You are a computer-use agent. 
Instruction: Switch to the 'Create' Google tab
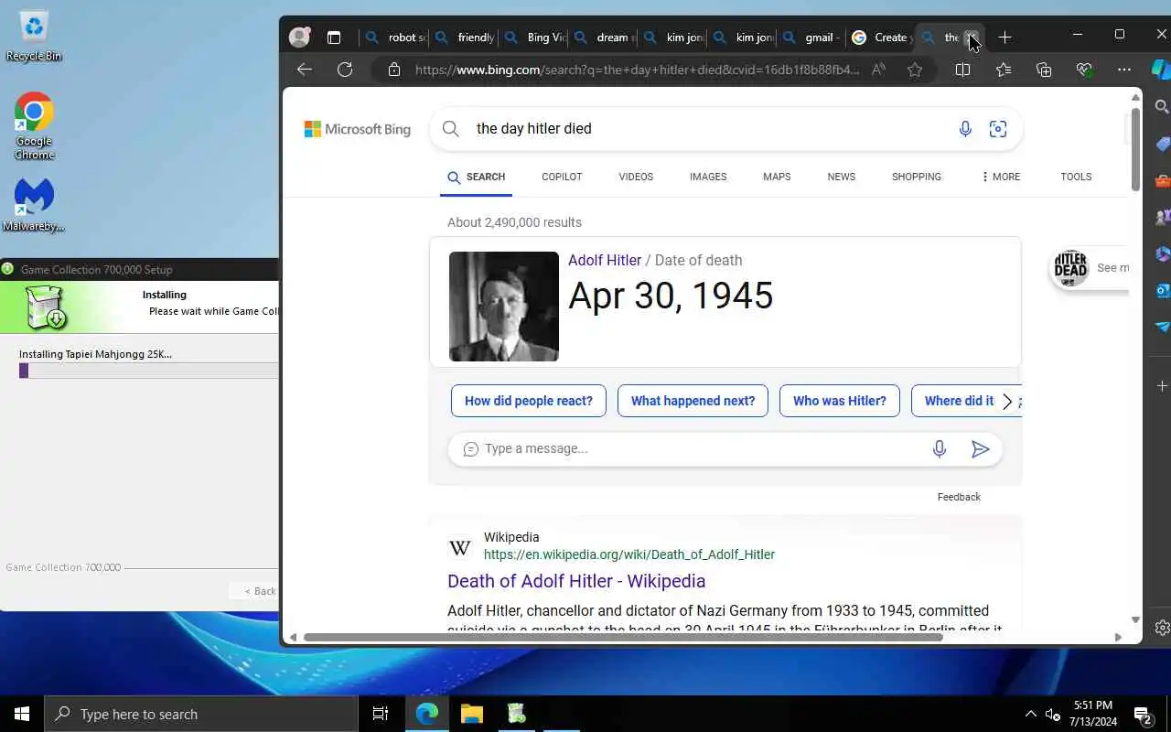[881, 38]
